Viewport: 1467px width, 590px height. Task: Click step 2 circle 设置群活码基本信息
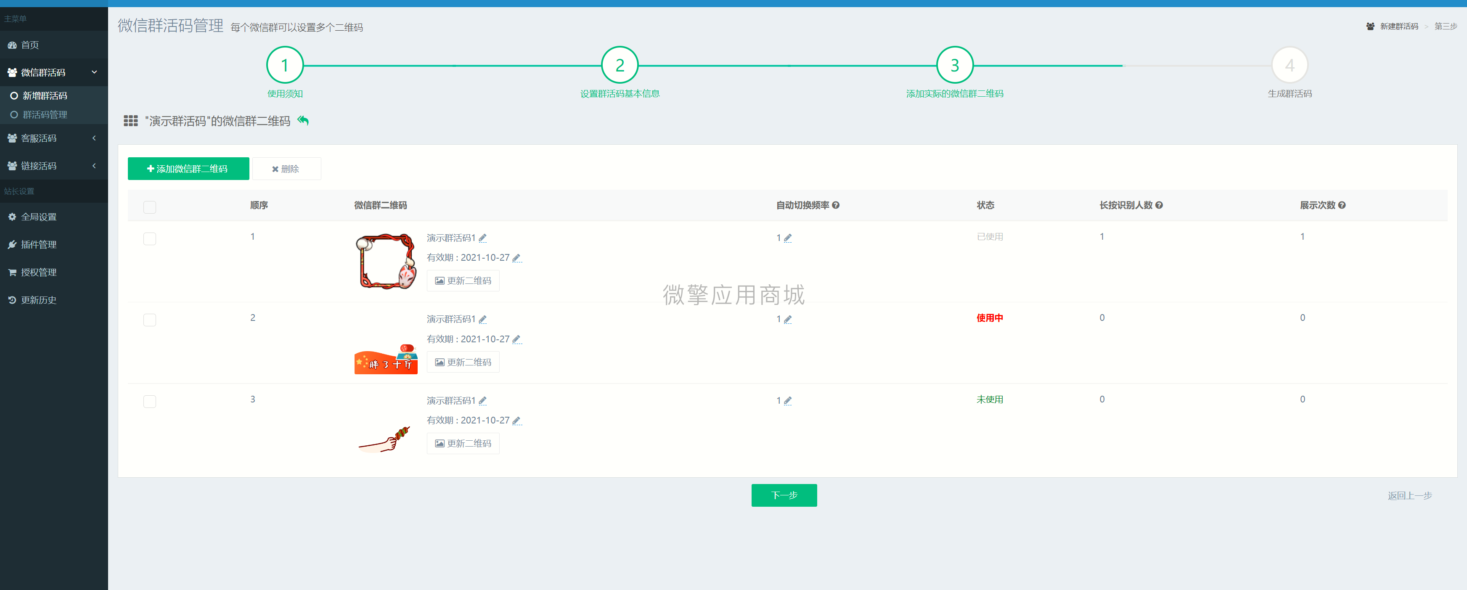click(620, 65)
